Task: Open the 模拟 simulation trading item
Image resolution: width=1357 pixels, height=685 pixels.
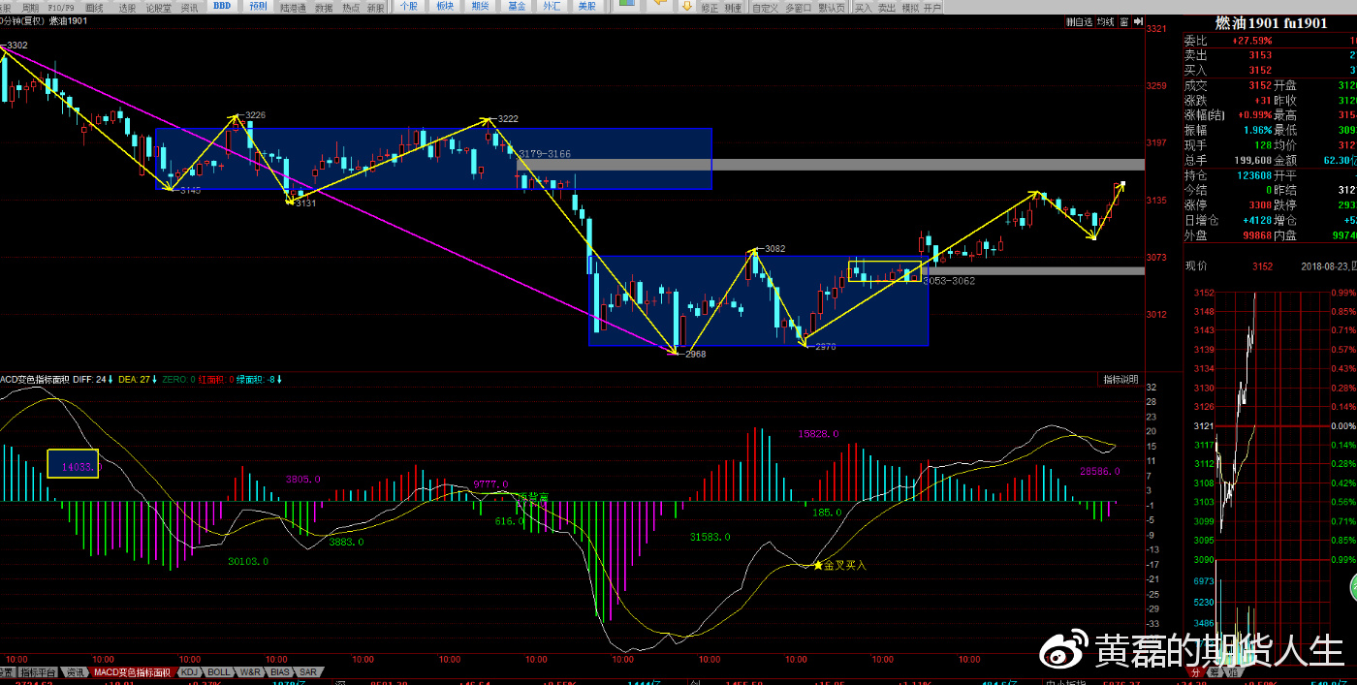Action: (910, 8)
